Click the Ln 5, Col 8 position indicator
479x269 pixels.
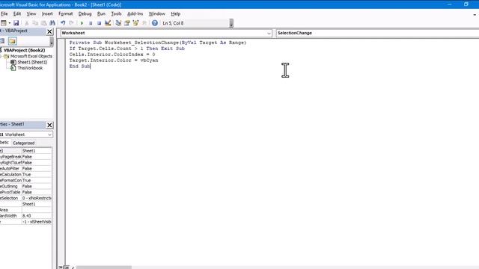click(x=173, y=23)
